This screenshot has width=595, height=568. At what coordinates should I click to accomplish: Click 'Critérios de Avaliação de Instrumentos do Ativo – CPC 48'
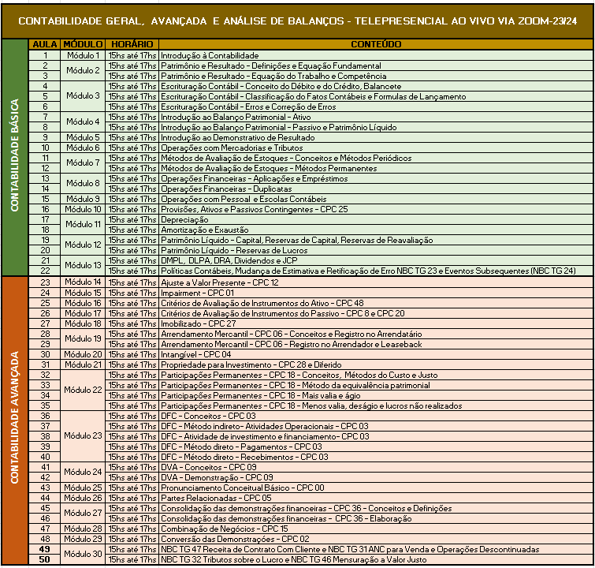tap(376, 303)
